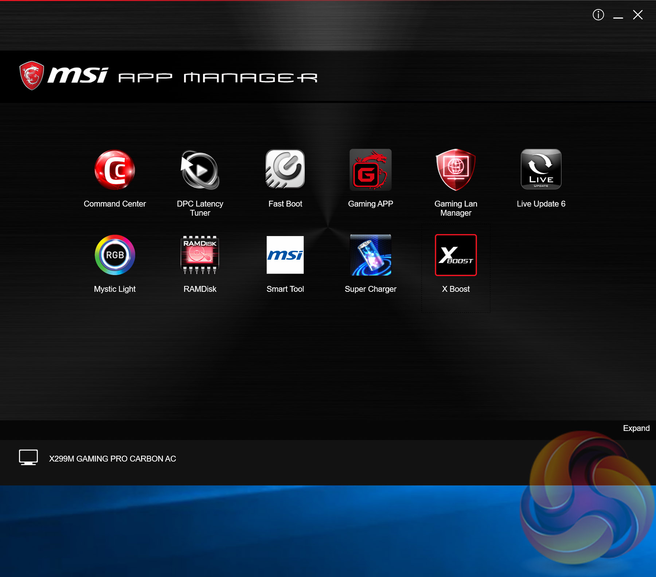Viewport: 656px width, 577px height.
Task: Start Live Update 6 icon
Action: [541, 169]
